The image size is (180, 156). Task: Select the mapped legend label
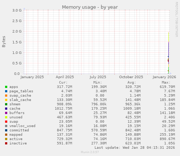pos(16,135)
